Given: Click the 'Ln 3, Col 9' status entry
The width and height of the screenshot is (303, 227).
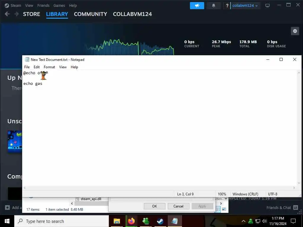Looking at the screenshot, I should [185, 194].
